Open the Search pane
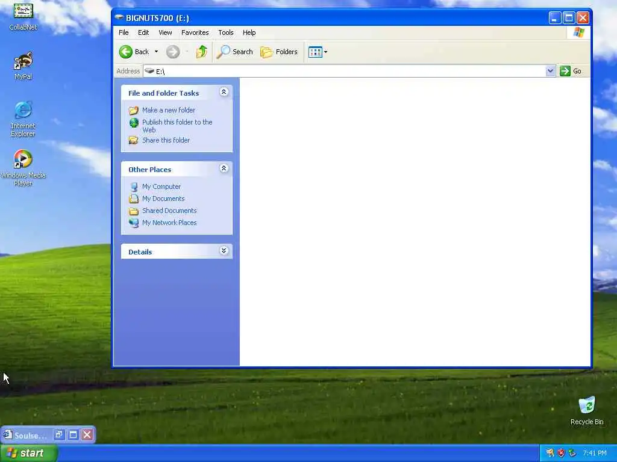The width and height of the screenshot is (617, 462). (x=235, y=52)
